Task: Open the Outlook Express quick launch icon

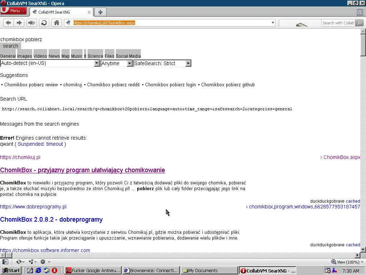Action: (46, 271)
